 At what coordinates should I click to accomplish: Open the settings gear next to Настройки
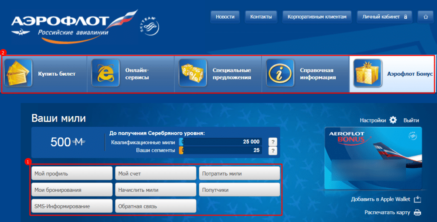coord(393,120)
